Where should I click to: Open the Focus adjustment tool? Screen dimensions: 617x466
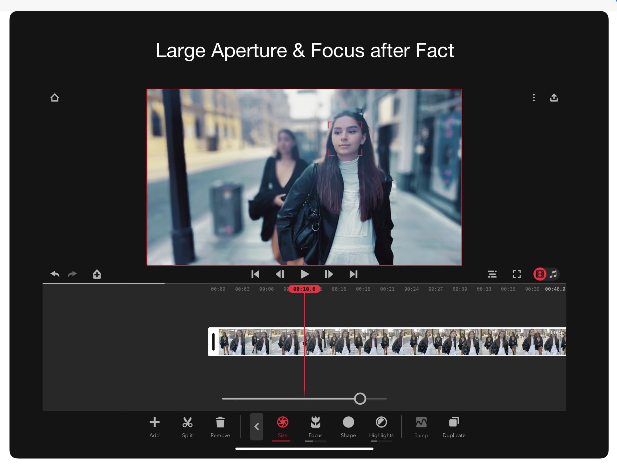315,422
